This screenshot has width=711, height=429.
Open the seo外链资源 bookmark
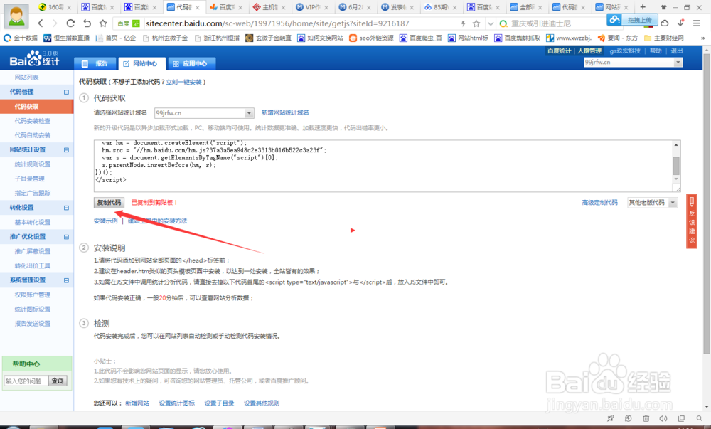pyautogui.click(x=371, y=38)
